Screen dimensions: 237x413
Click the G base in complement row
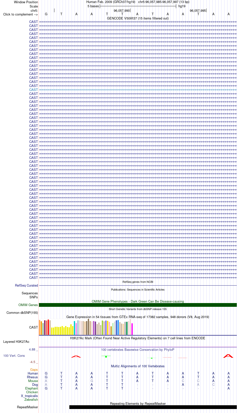46,14
